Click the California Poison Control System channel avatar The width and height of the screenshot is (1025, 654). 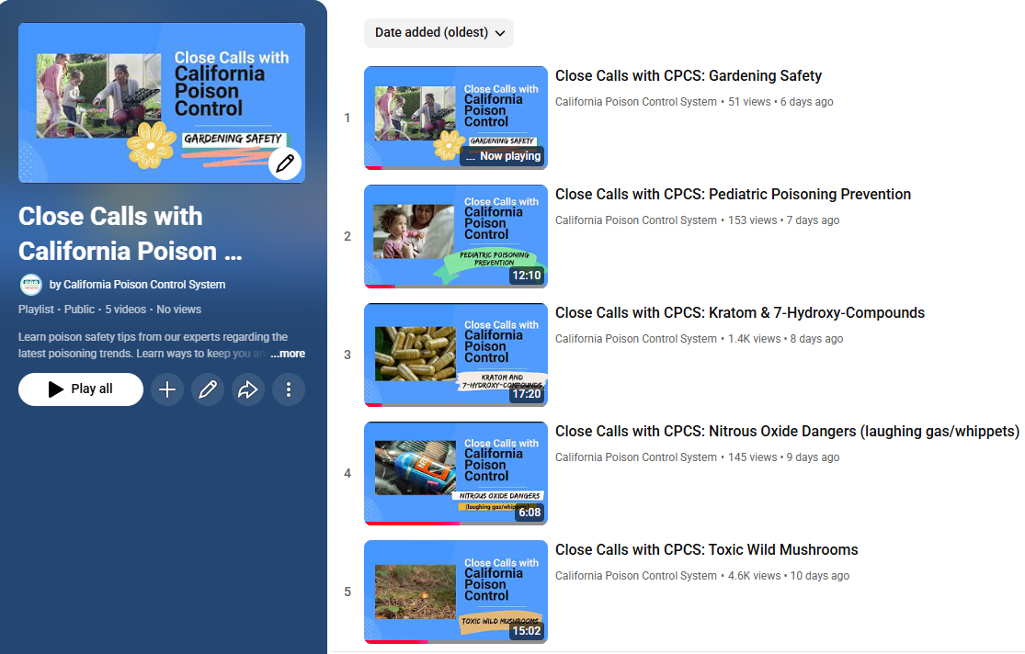(x=30, y=284)
